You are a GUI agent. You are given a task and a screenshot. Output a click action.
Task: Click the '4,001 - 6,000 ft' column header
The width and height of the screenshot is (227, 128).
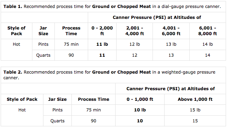pyautogui.click(x=171, y=31)
